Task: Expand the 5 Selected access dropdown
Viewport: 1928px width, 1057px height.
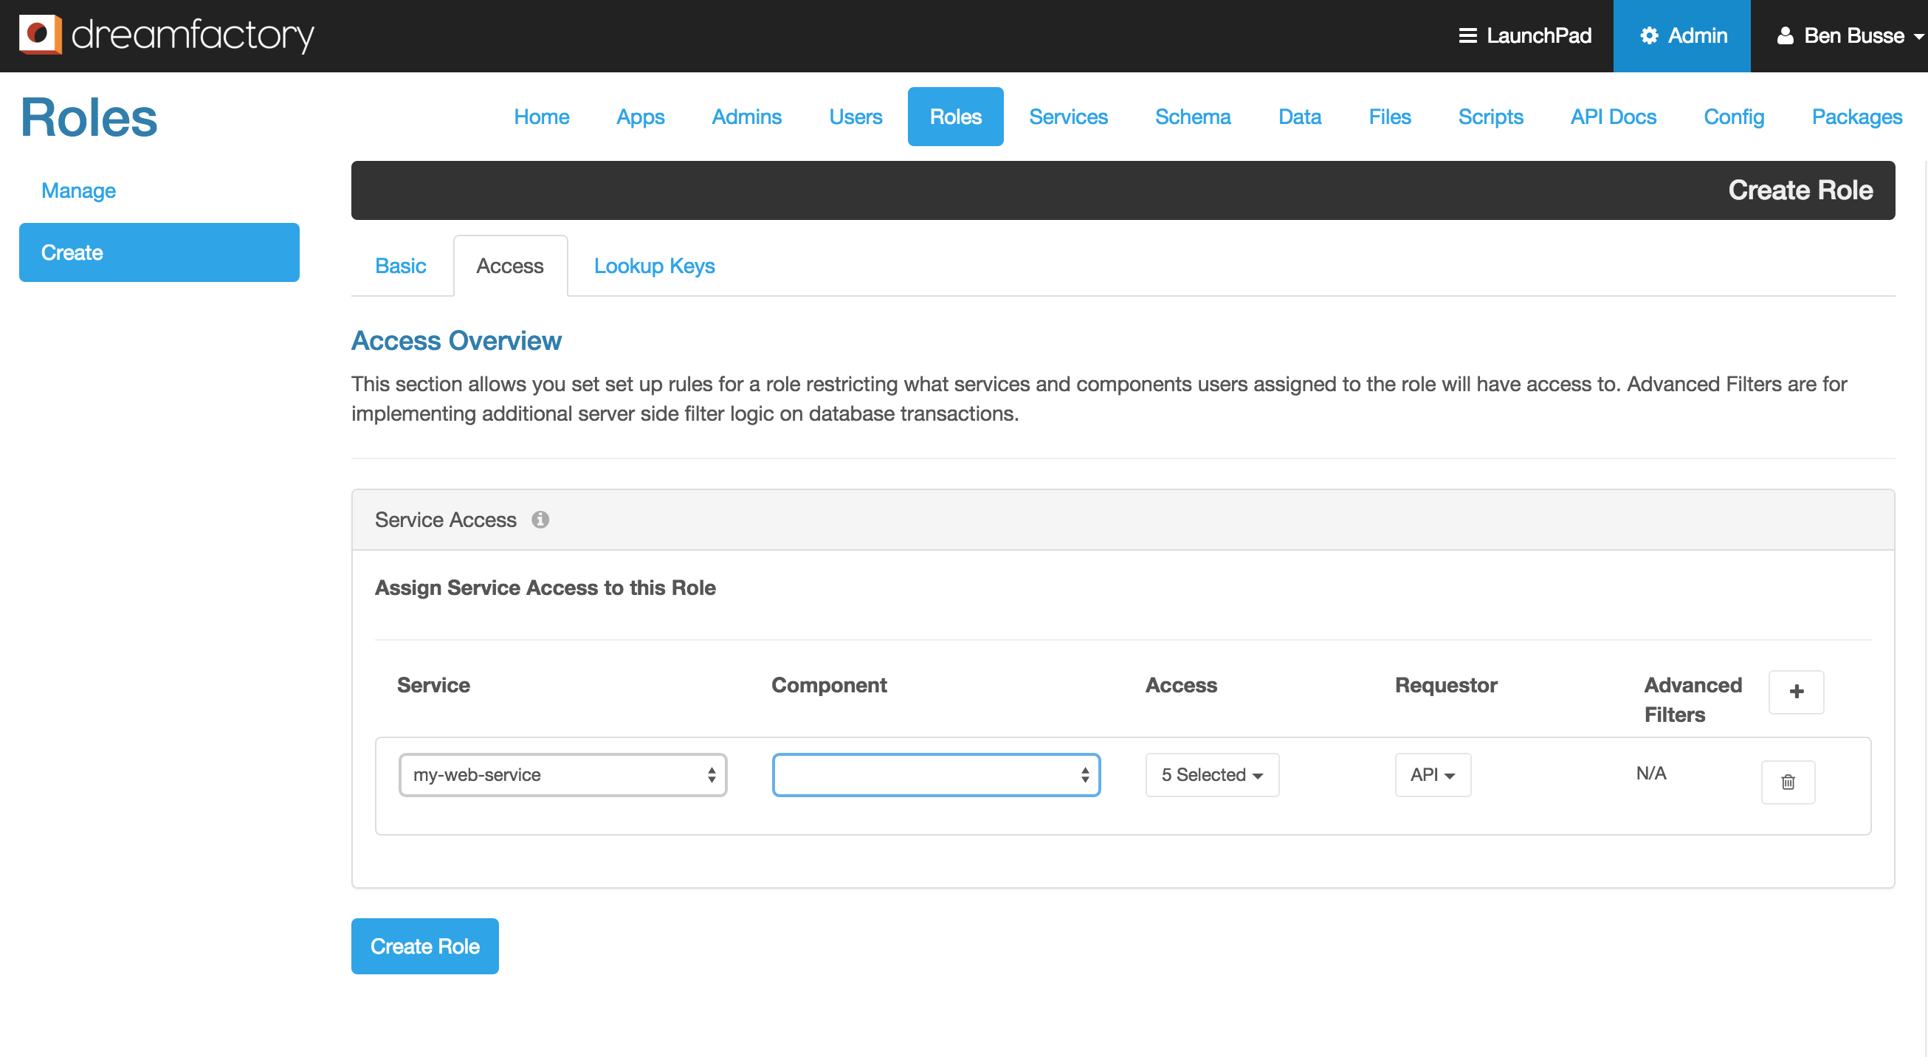Action: click(1213, 775)
